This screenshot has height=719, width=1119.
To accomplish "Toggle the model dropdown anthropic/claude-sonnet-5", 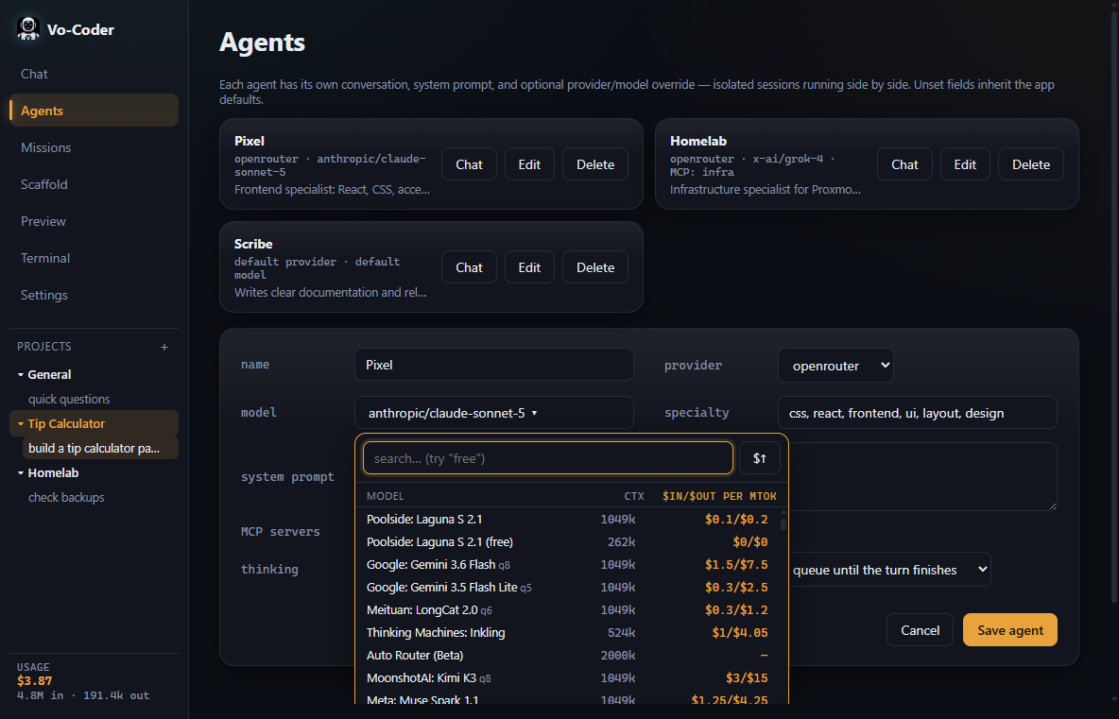I will [x=494, y=413].
